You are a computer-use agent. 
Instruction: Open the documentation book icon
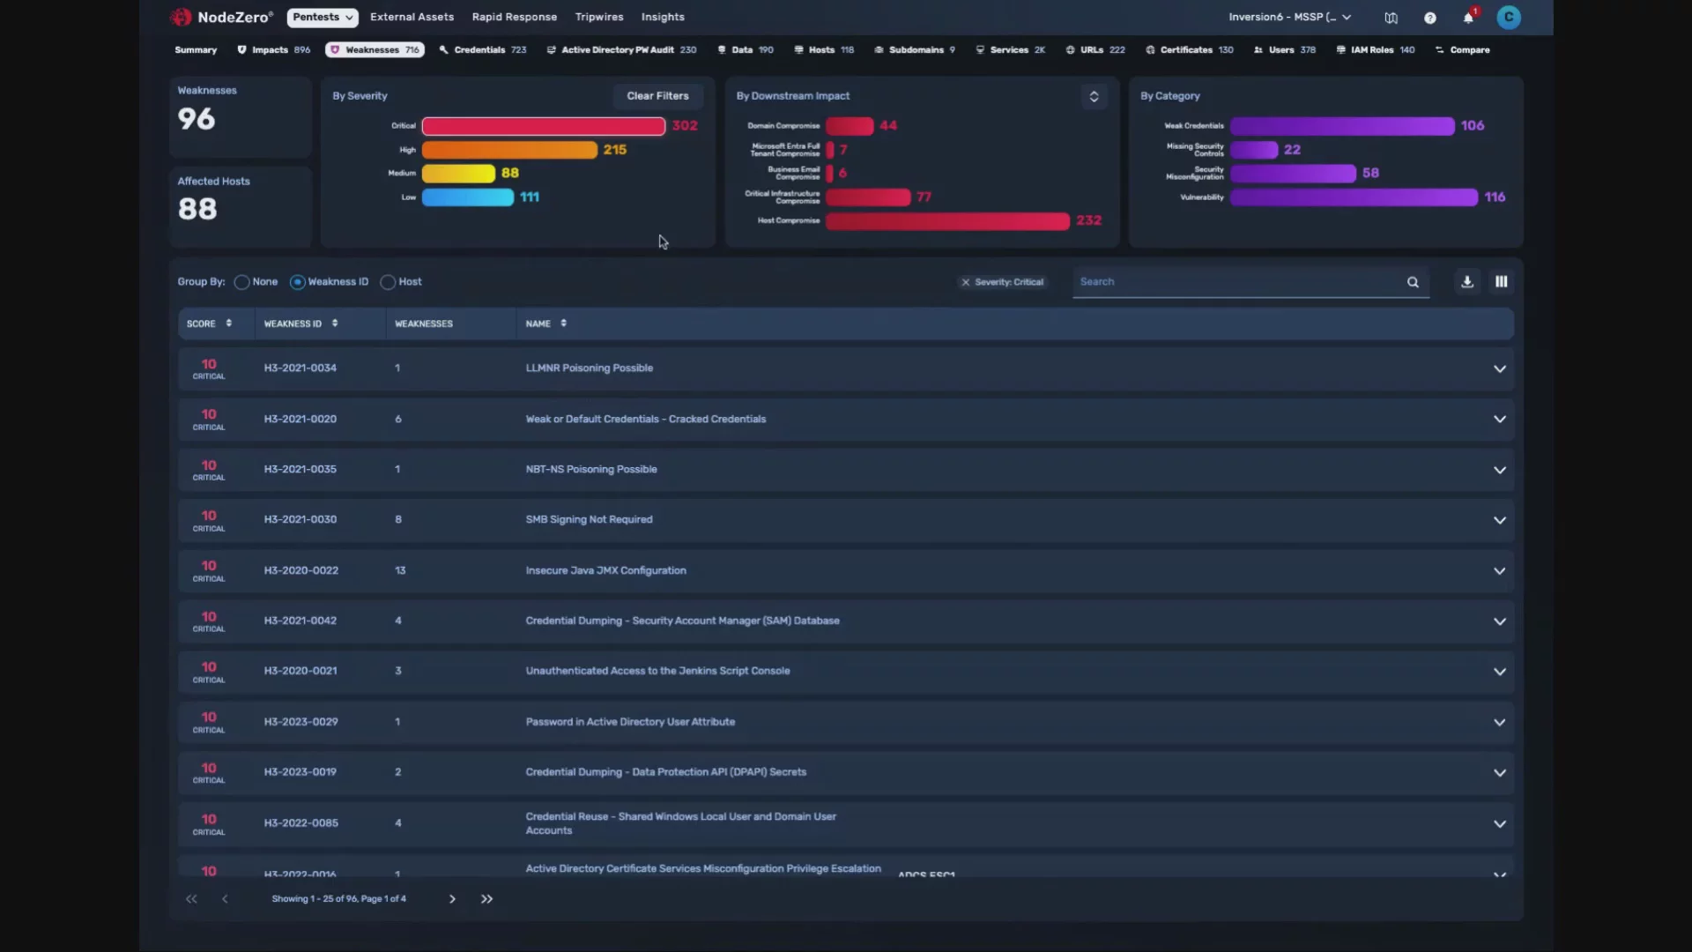[1391, 18]
